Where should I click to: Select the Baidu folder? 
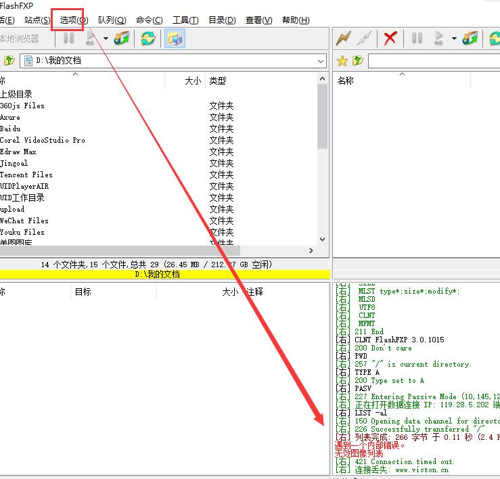11,129
